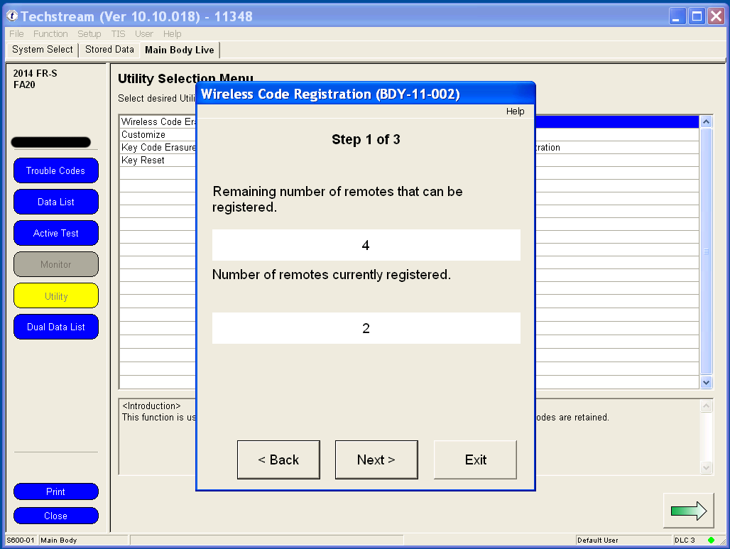Image resolution: width=730 pixels, height=549 pixels.
Task: Open Help in the Wireless Code dialog
Action: point(515,112)
